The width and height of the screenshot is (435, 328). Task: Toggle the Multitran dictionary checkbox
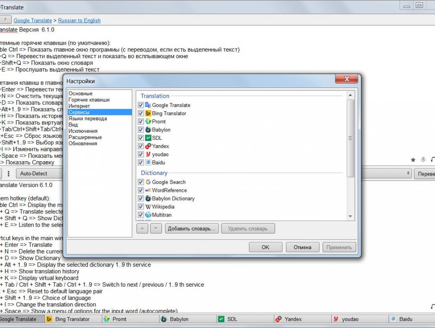(141, 215)
